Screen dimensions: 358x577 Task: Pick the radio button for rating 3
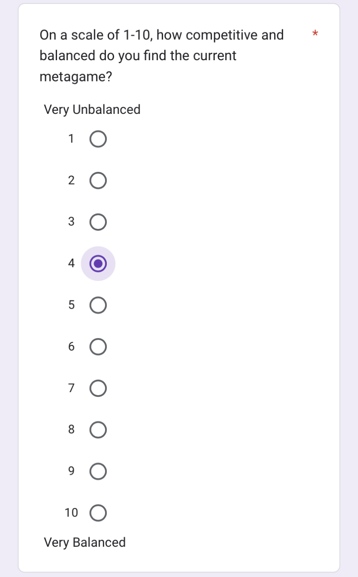[98, 222]
